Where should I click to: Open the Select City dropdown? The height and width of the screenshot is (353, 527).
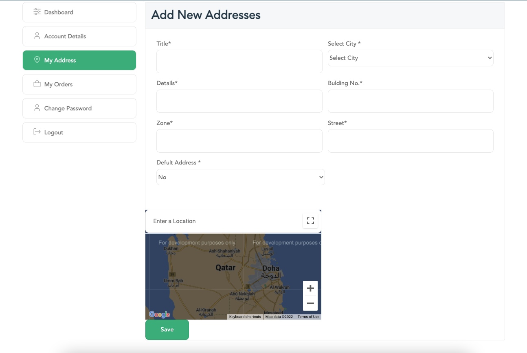click(411, 58)
